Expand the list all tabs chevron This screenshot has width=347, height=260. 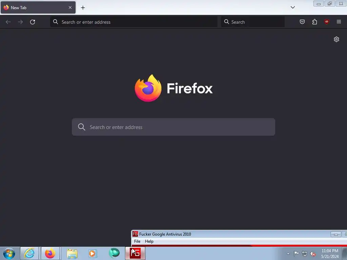pos(292,7)
